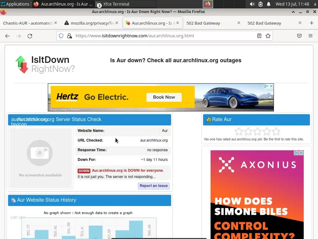Go back to the previous page
Viewport: 318px width, 239px height.
(7, 36)
